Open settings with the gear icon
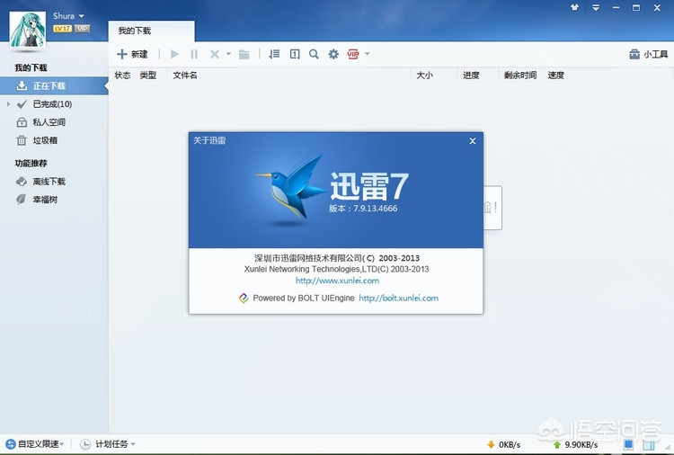Viewport: 674px width, 455px height. (x=333, y=55)
